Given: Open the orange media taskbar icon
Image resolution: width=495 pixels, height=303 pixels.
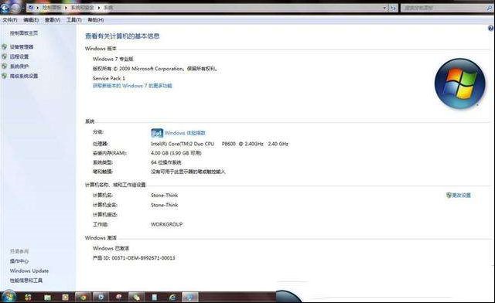Looking at the screenshot, I should [65, 297].
